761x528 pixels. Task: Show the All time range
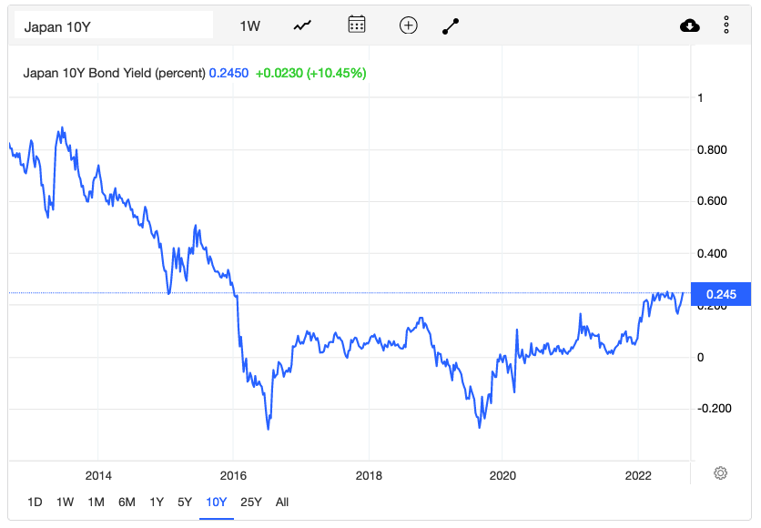coord(282,502)
